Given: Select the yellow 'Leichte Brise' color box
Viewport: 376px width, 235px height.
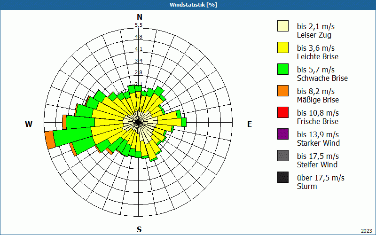Looking at the screenshot, I should click(x=282, y=47).
